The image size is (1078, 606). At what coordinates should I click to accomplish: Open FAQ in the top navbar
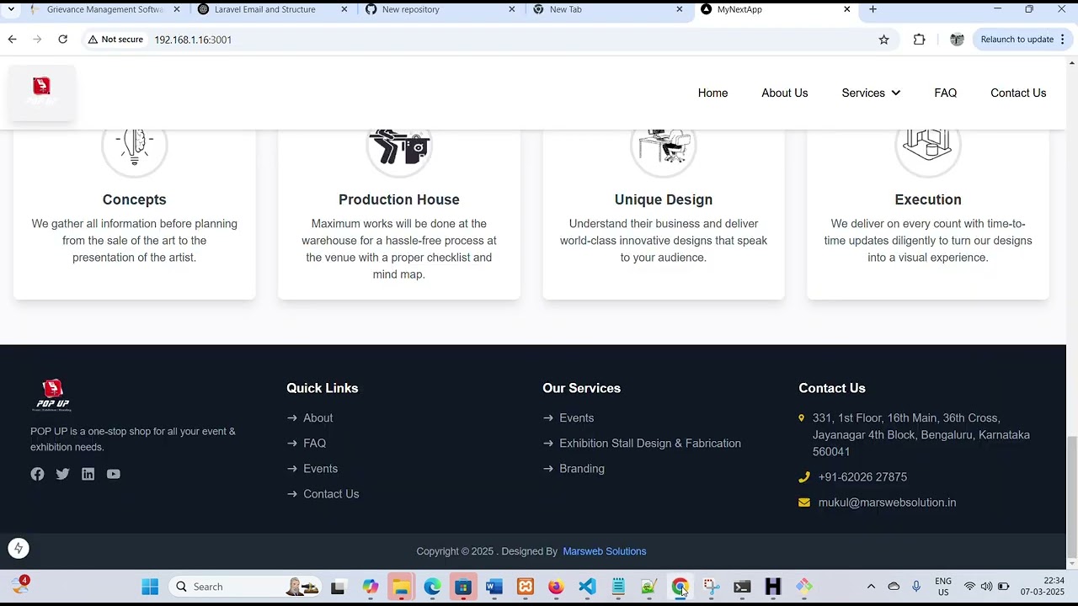pyautogui.click(x=945, y=93)
